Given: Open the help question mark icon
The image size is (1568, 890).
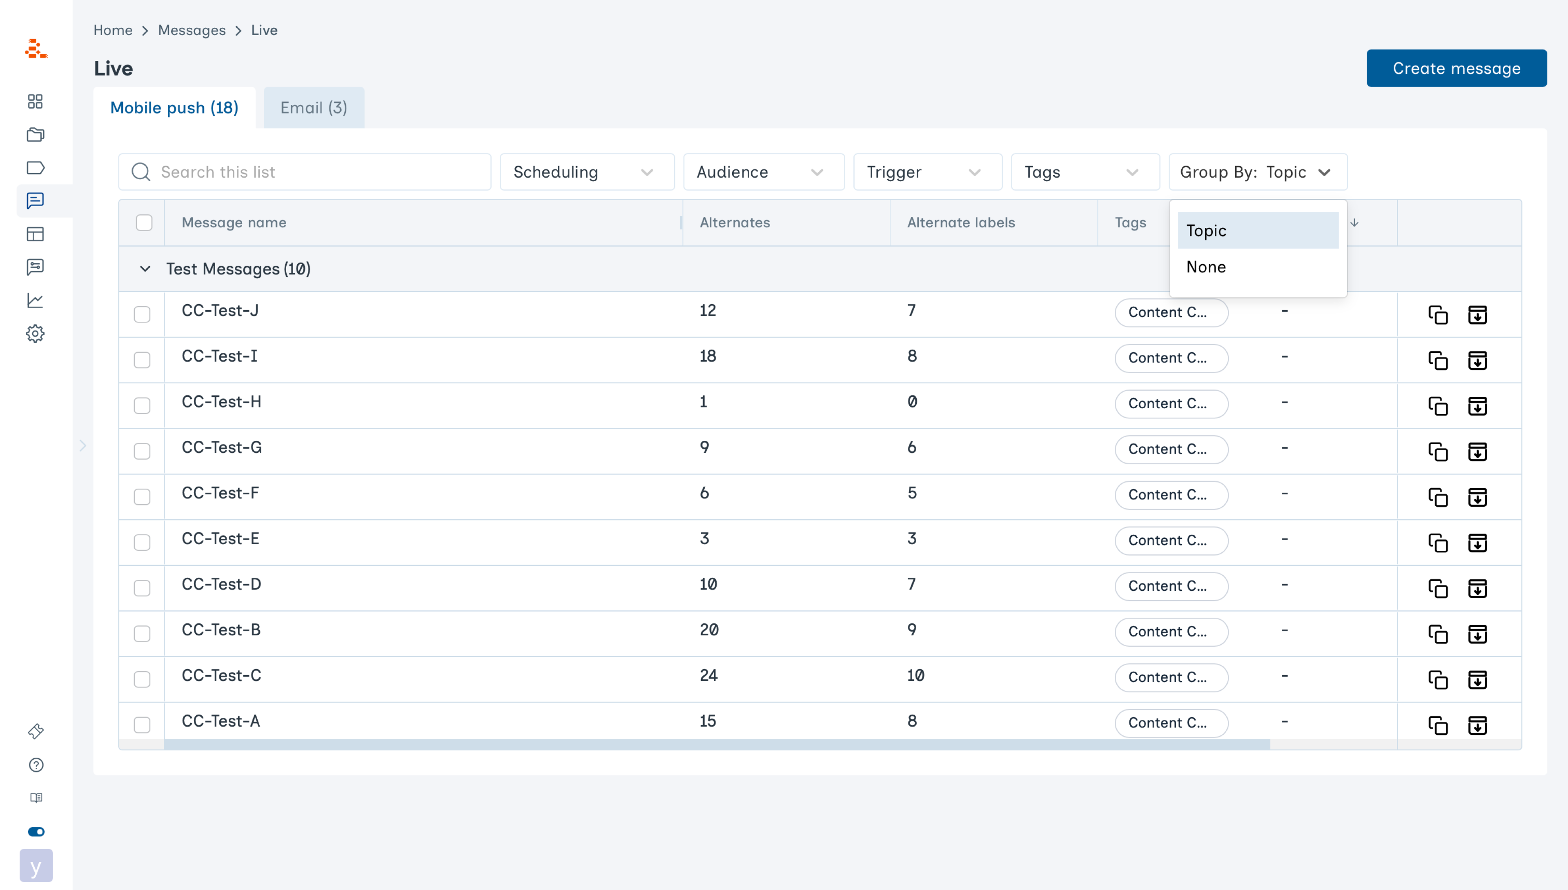Looking at the screenshot, I should 36,765.
